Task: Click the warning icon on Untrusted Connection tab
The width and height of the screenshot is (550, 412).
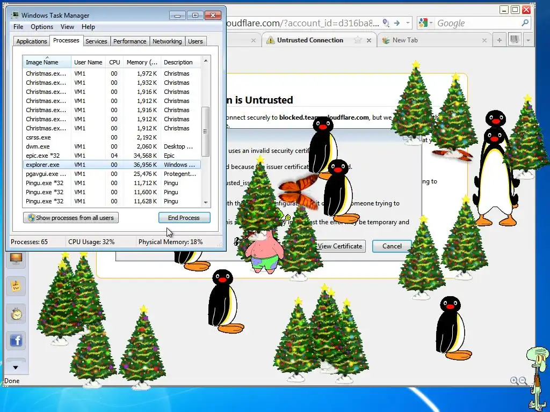Action: click(270, 40)
